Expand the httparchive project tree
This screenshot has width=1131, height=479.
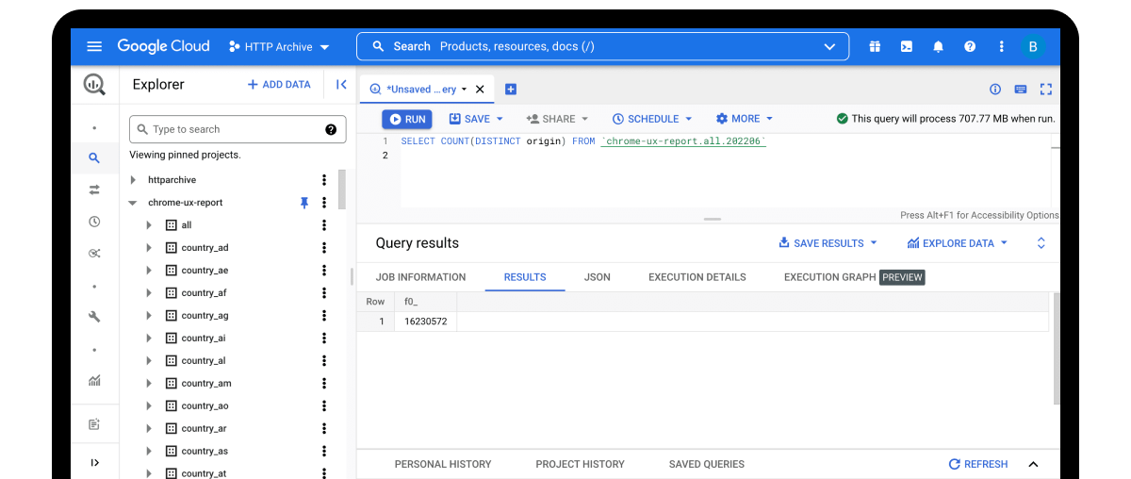pyautogui.click(x=133, y=180)
